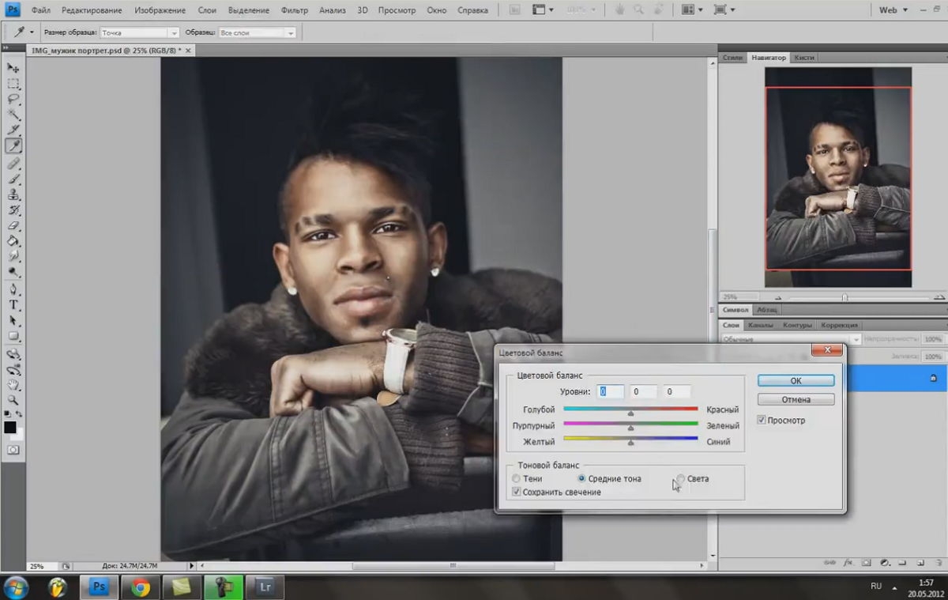Click the first Уровни value field
948x600 pixels.
click(x=611, y=391)
